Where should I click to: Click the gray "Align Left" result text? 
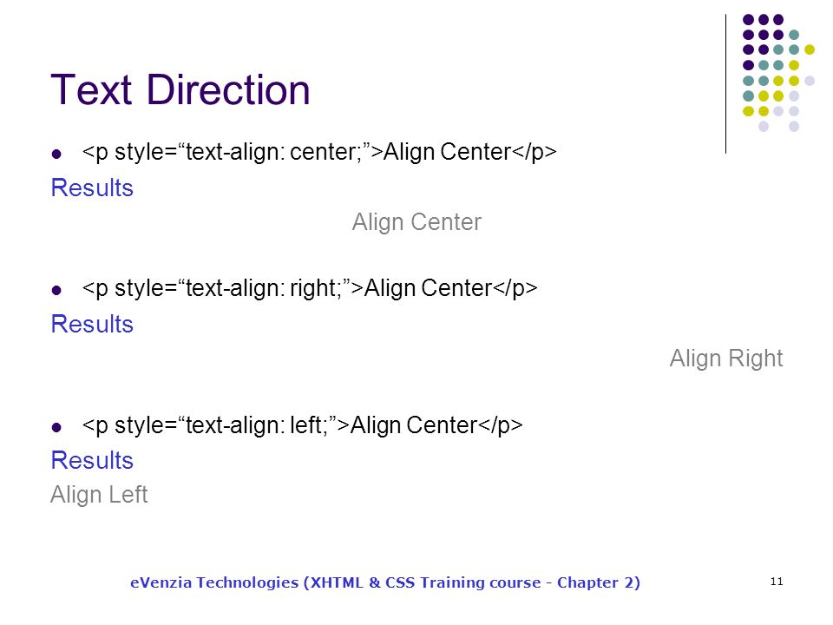(x=99, y=495)
